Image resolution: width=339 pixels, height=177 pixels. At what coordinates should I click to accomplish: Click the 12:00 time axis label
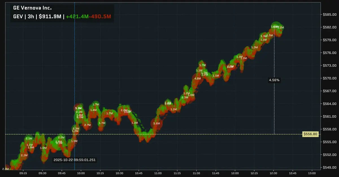(235, 174)
